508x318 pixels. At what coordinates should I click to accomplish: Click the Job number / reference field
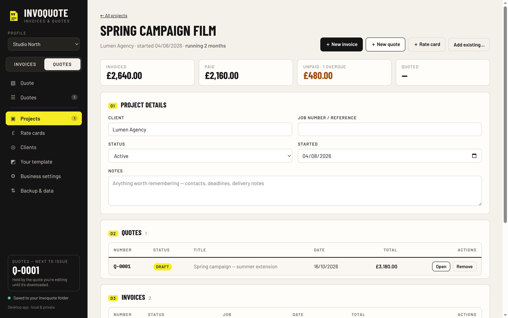(389, 129)
